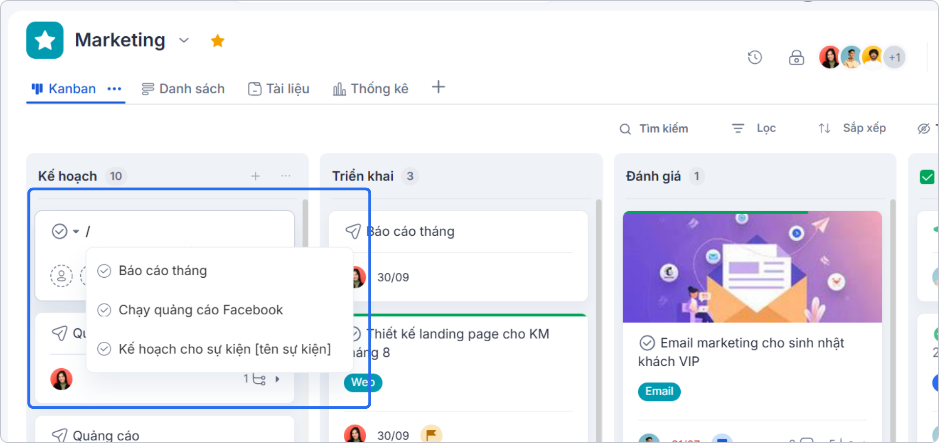Click the Web tag on landing page card
Screen dimensions: 939x443
363,382
